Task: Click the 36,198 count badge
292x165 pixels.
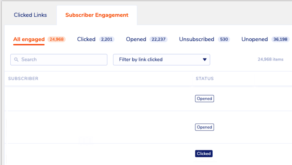Action: pyautogui.click(x=280, y=40)
